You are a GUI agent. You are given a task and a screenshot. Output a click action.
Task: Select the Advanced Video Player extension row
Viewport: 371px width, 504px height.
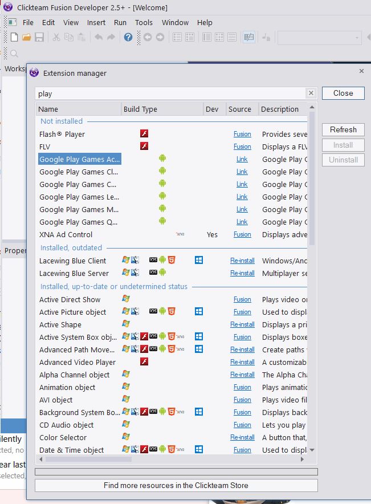[78, 362]
